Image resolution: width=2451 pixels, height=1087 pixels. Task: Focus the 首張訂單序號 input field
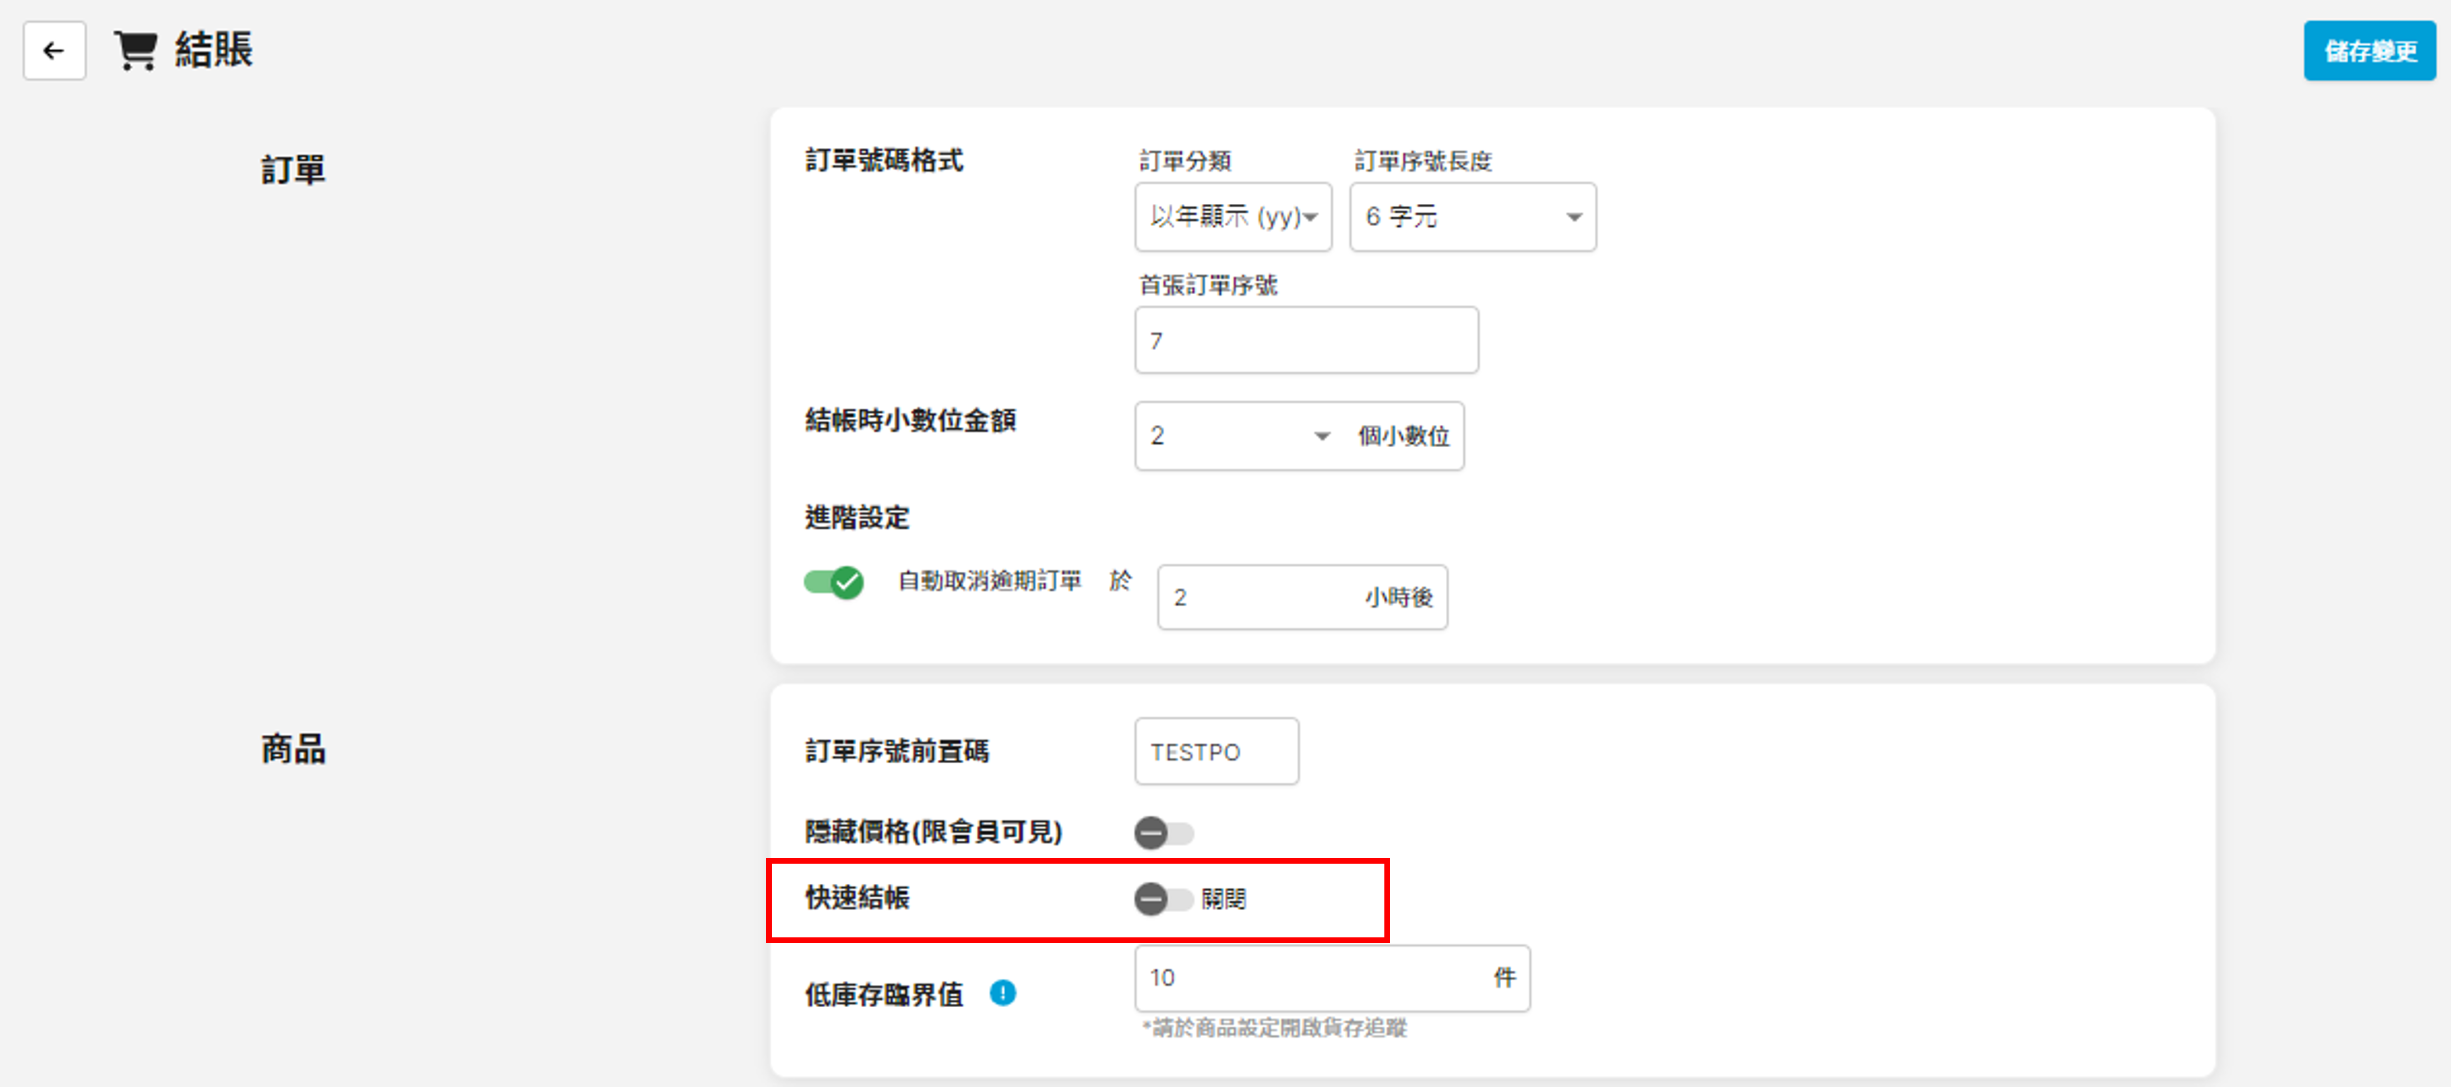(x=1306, y=339)
